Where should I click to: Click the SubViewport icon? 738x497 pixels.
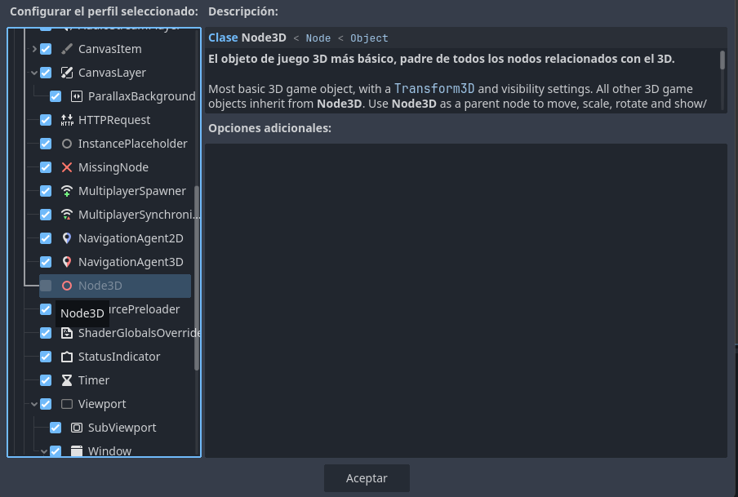coord(77,428)
